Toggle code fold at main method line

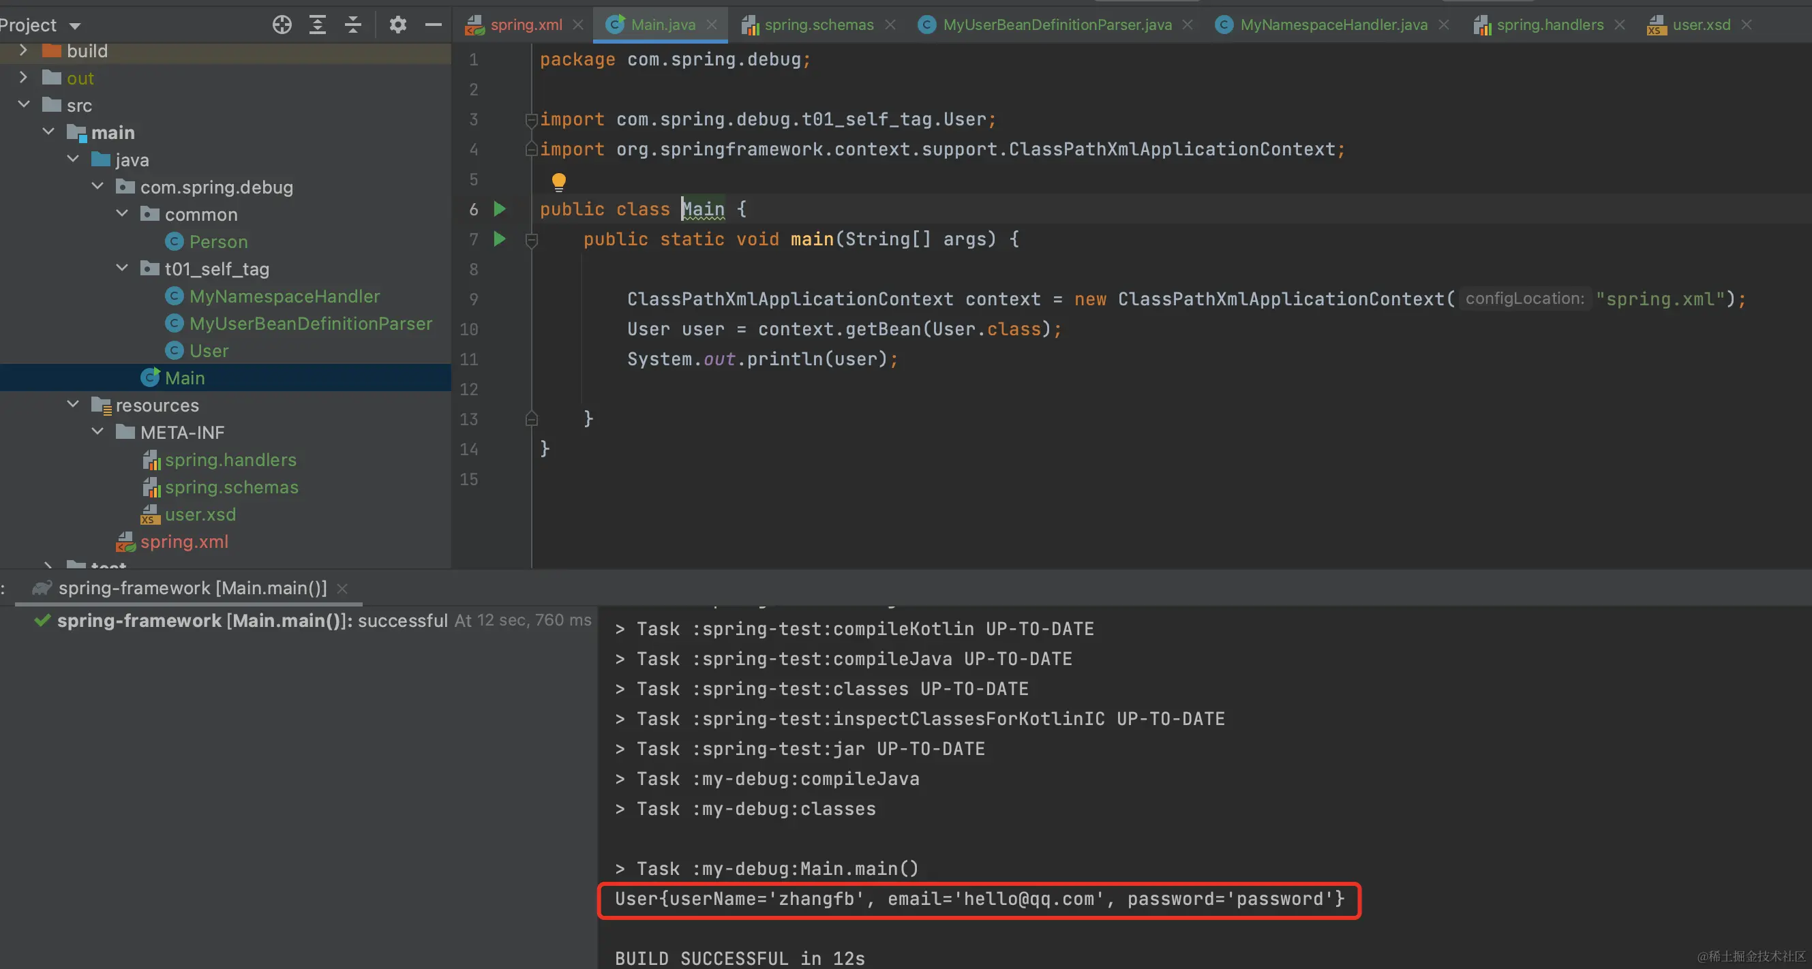(x=532, y=241)
